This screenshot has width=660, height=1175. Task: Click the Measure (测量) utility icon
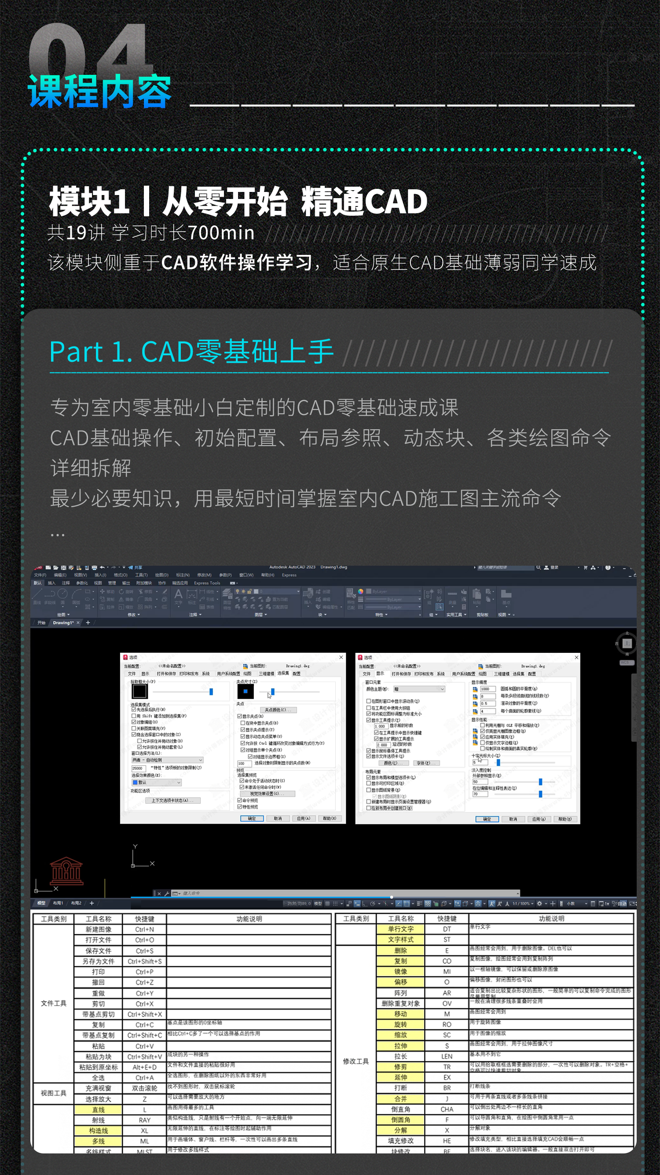[453, 594]
